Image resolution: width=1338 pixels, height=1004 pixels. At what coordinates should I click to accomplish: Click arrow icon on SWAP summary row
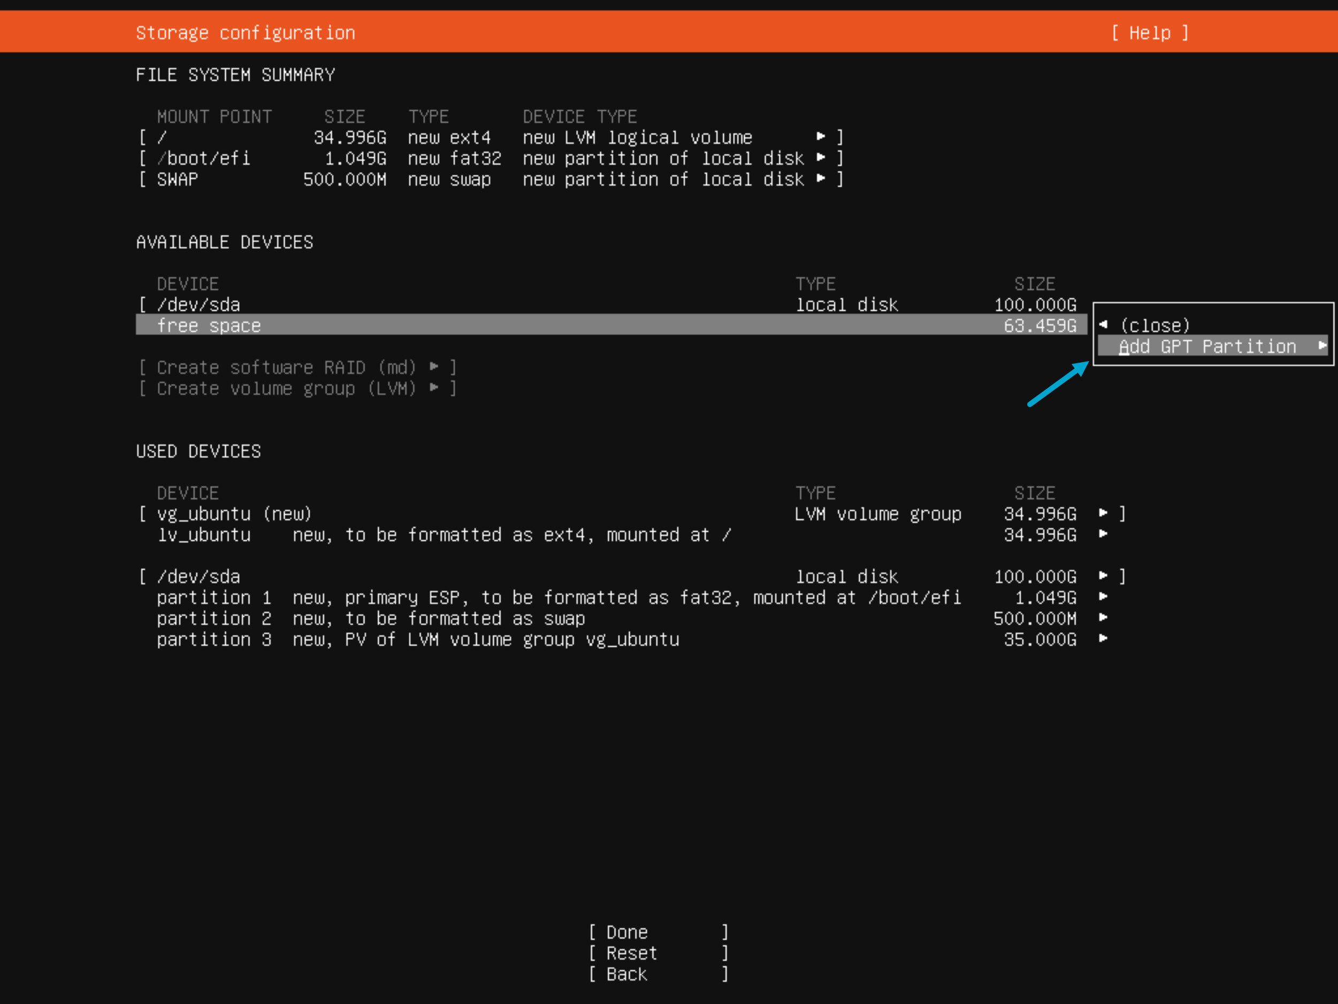(x=821, y=179)
